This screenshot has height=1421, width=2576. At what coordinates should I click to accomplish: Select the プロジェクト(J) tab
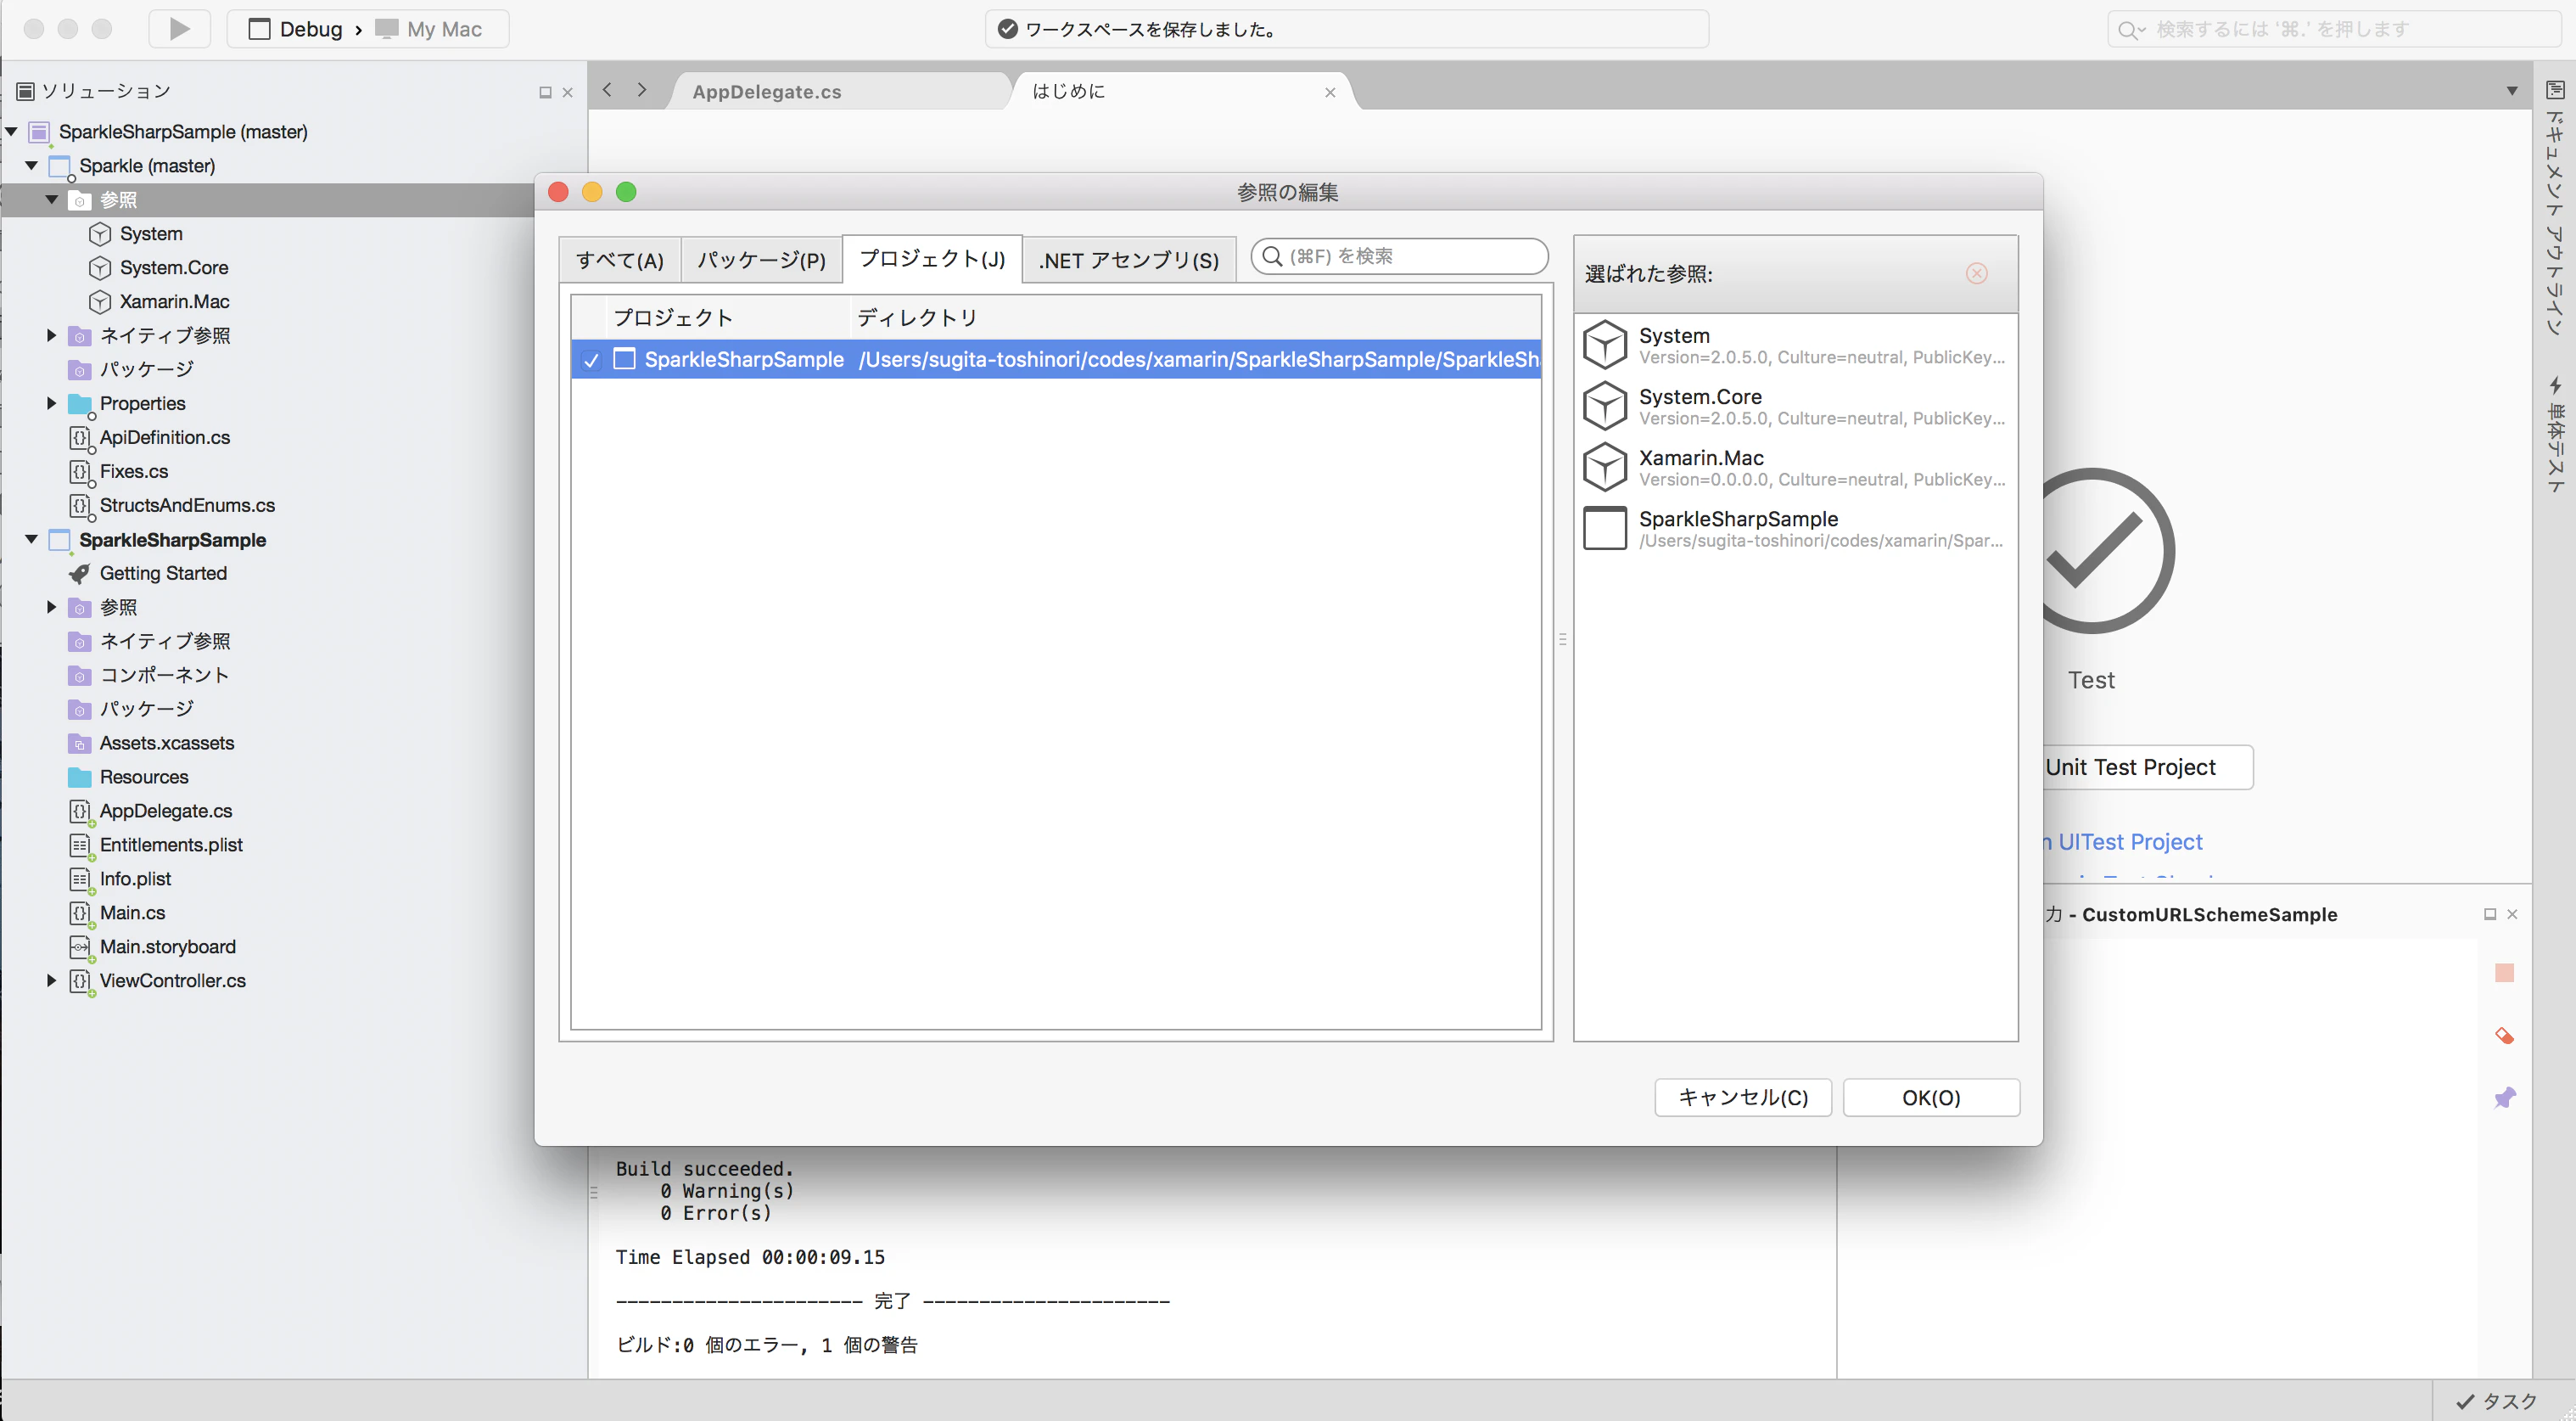click(x=932, y=258)
